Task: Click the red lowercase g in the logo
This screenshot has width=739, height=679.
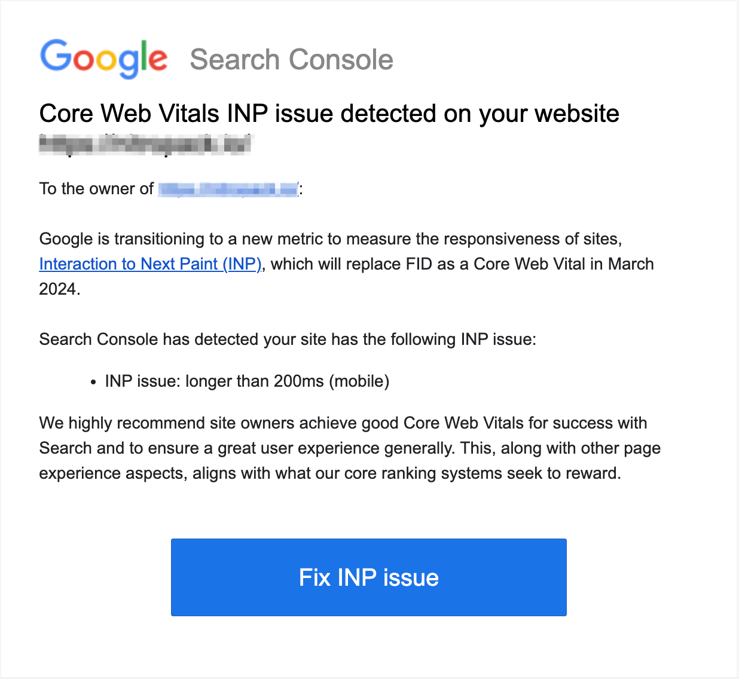Action: [127, 63]
